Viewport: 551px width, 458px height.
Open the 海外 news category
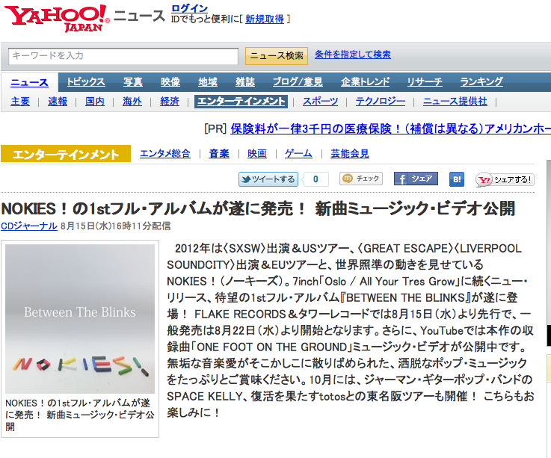132,102
